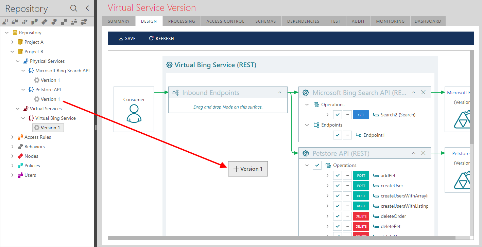Open the repository search magnifier
Viewport: 482px width, 247px height.
(x=74, y=8)
